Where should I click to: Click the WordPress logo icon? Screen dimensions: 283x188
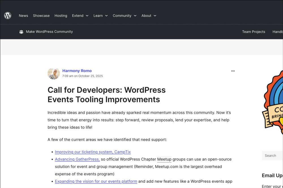8,16
